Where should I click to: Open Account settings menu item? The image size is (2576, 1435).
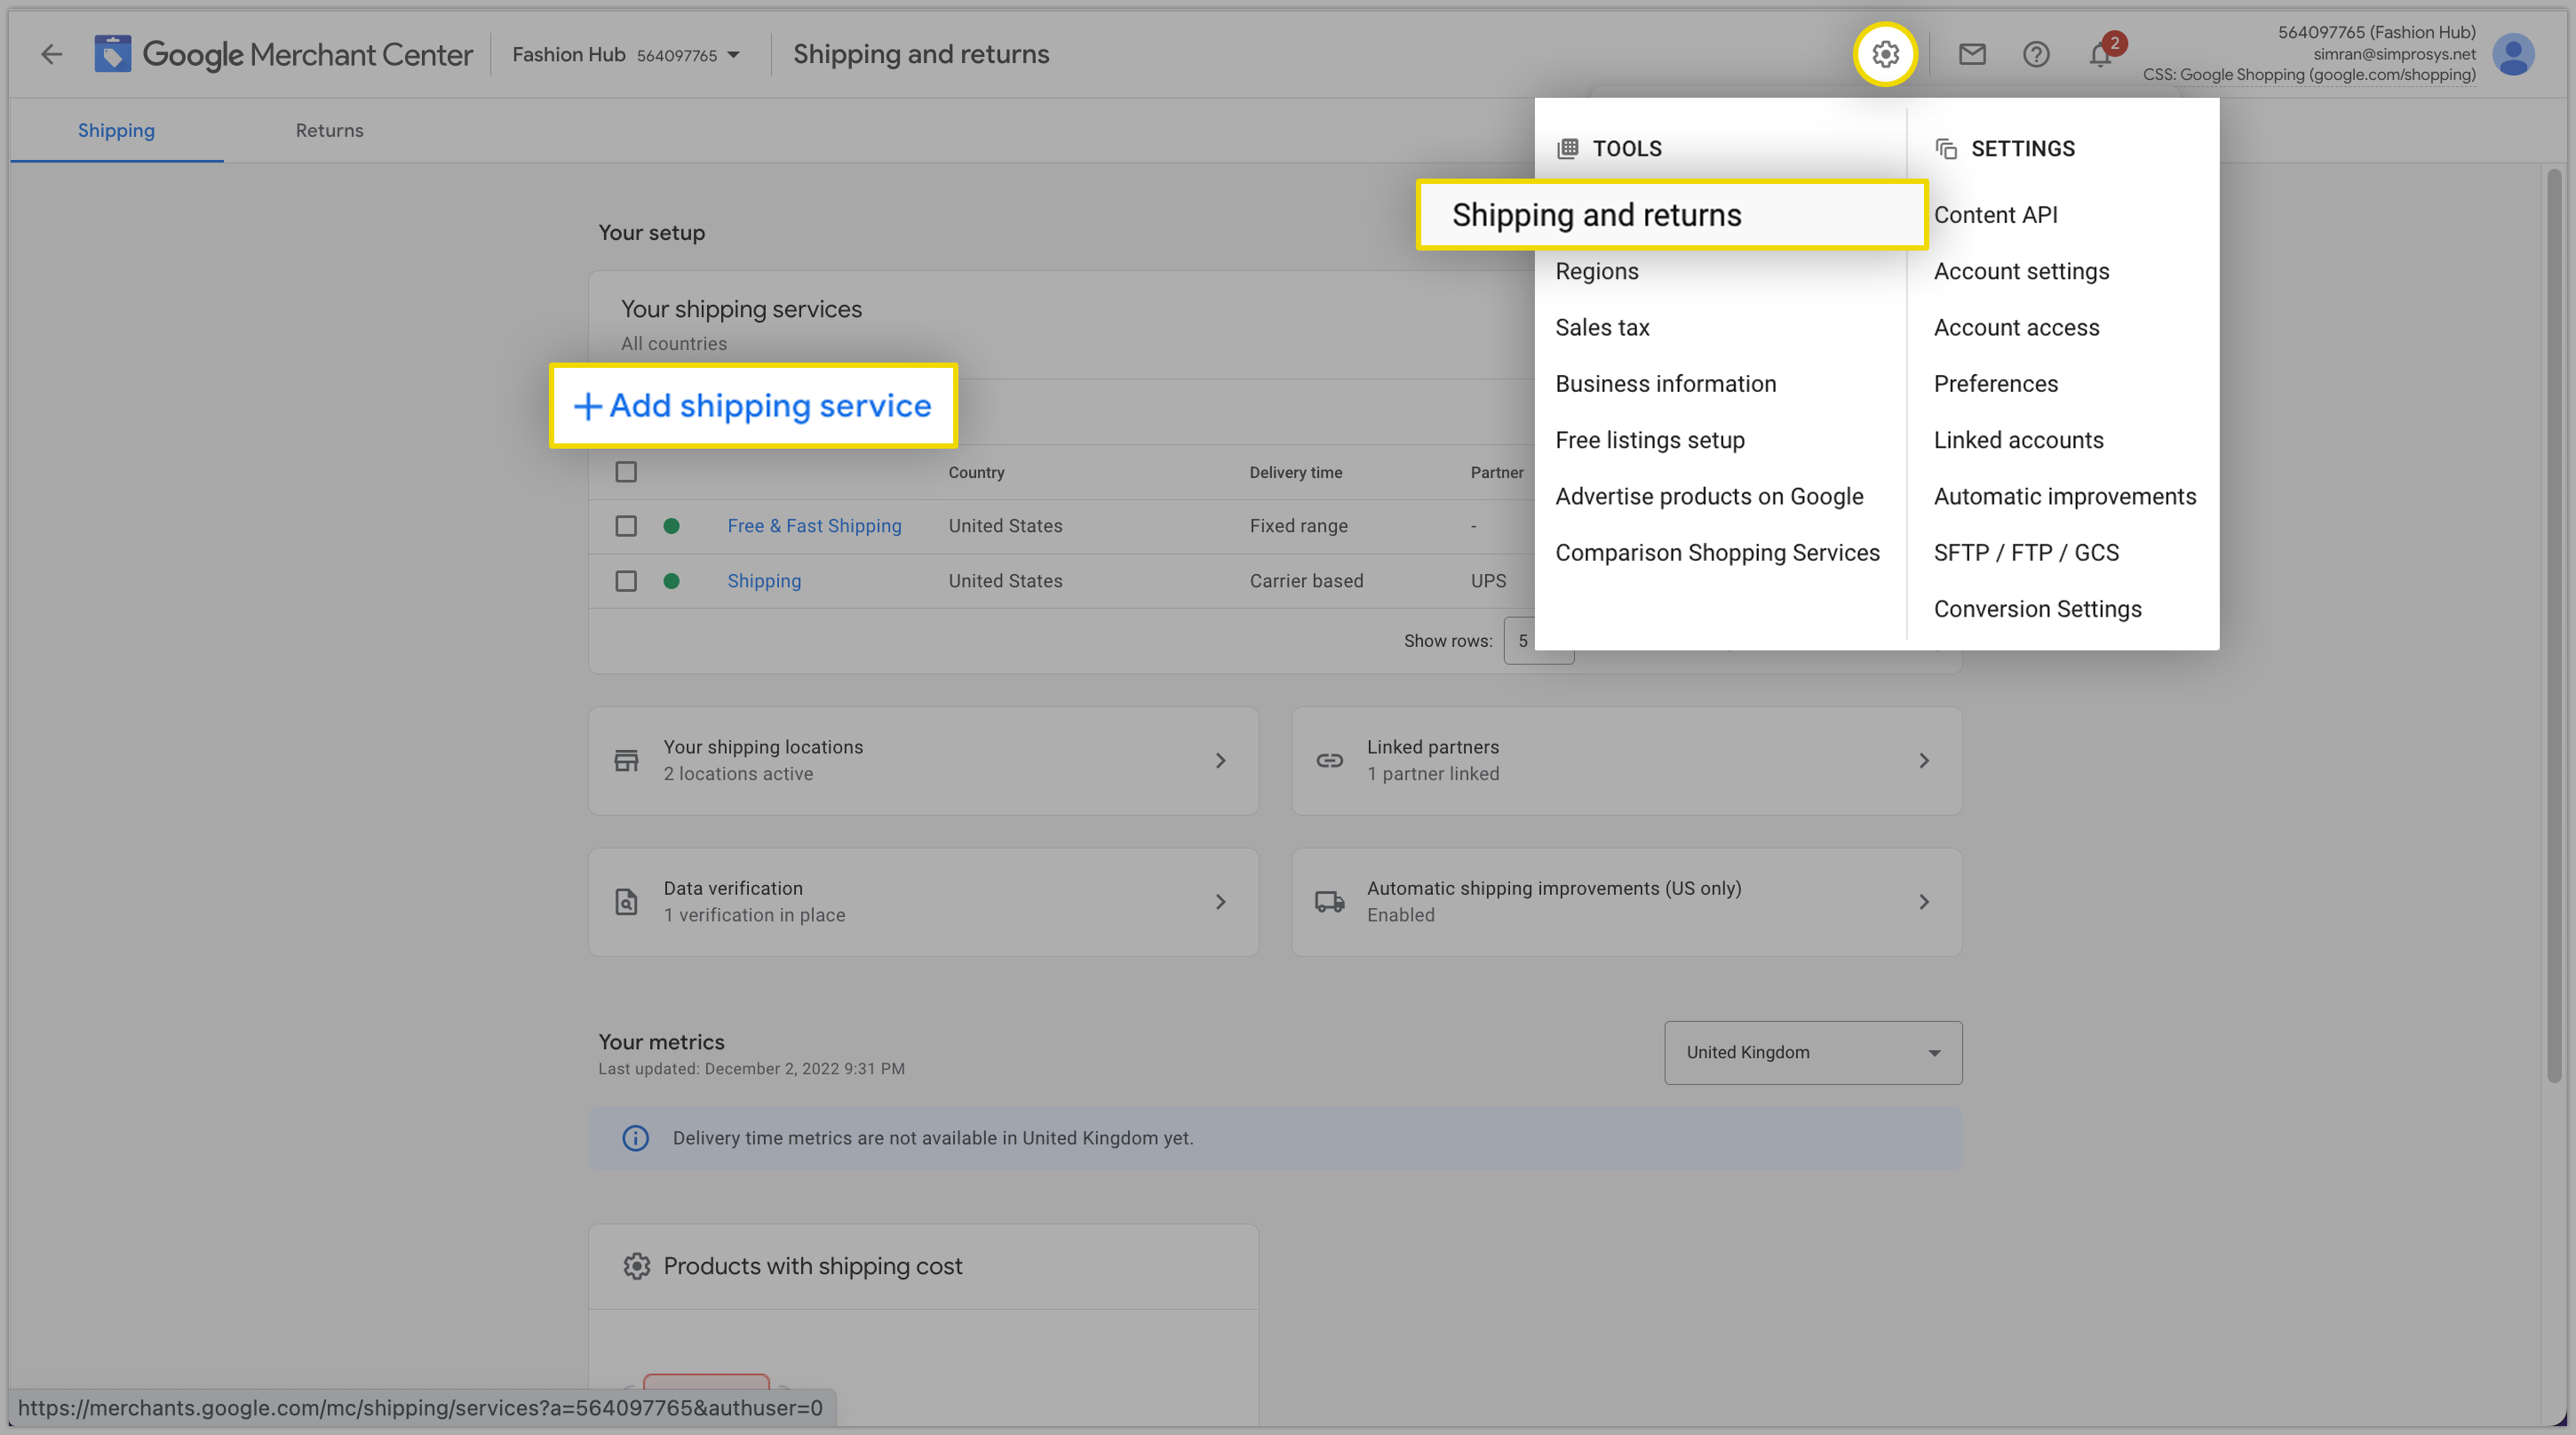(2021, 271)
